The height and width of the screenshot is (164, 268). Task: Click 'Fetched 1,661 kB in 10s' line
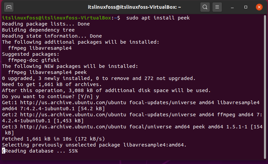coord(54,139)
